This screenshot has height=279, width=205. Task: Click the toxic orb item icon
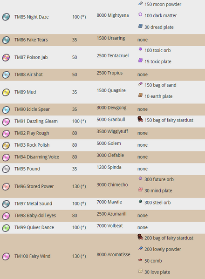pos(140,49)
